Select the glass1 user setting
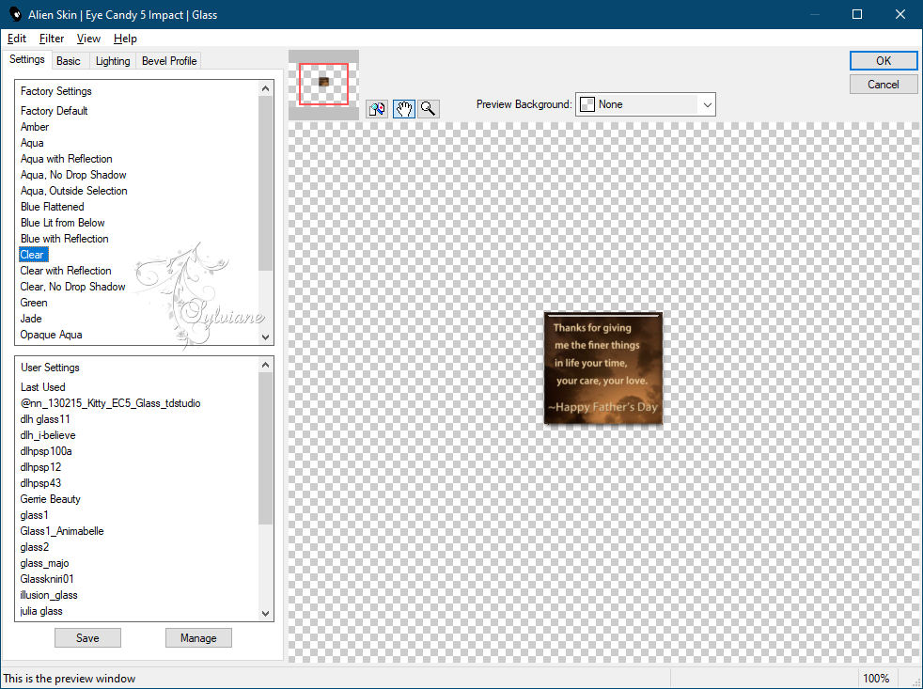Screen dimensions: 923x689 tap(34, 515)
